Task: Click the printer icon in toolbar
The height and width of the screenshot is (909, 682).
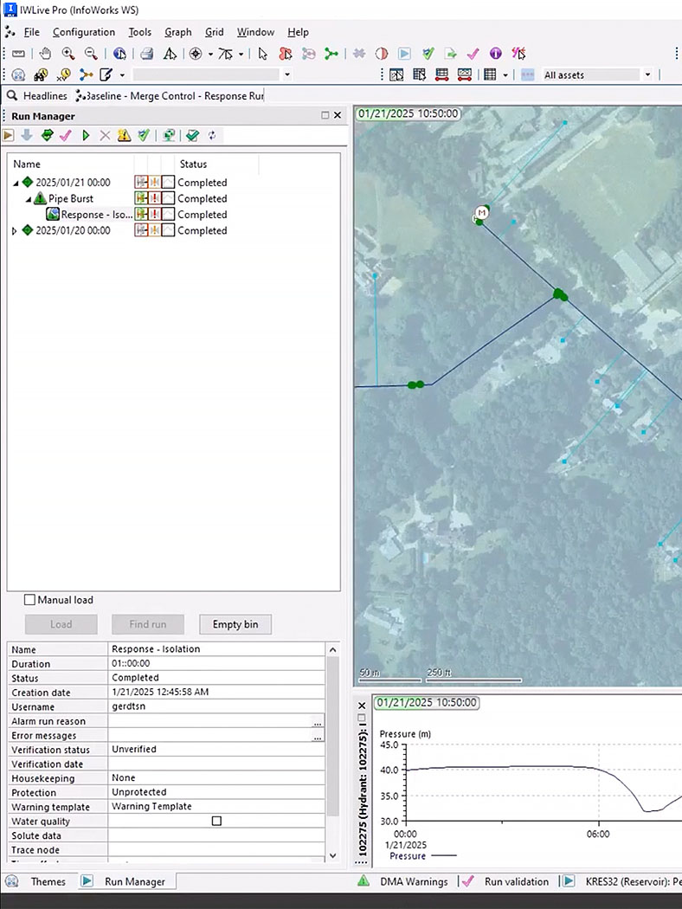Action: (x=147, y=54)
